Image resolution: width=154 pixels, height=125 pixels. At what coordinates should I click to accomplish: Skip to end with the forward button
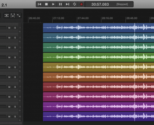(x=68, y=4)
